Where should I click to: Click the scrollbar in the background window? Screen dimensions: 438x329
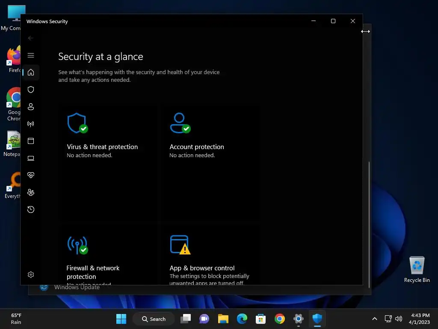369,224
